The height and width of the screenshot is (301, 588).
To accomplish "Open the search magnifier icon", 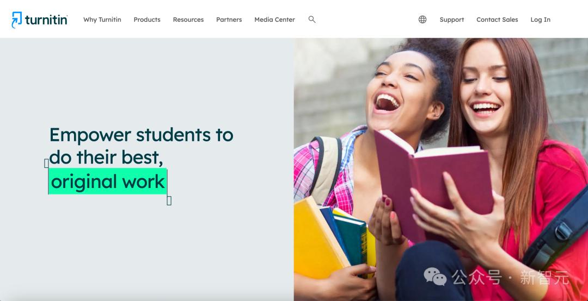I will click(x=311, y=20).
